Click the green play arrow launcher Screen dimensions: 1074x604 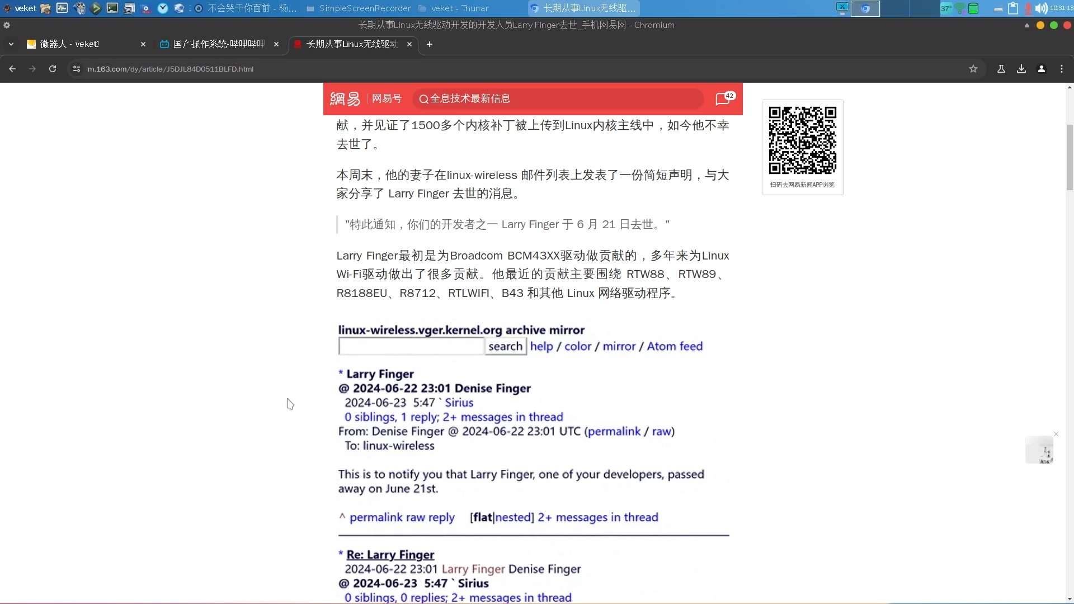[x=96, y=8]
